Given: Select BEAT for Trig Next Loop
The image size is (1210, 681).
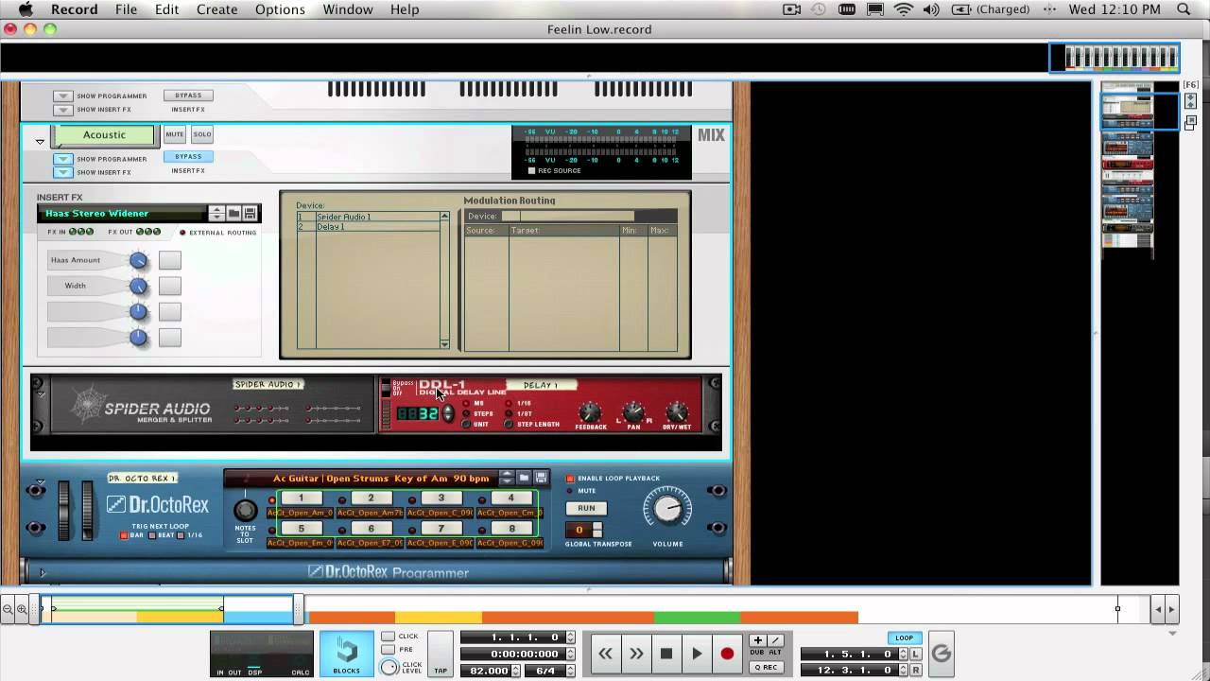Looking at the screenshot, I should [x=150, y=535].
